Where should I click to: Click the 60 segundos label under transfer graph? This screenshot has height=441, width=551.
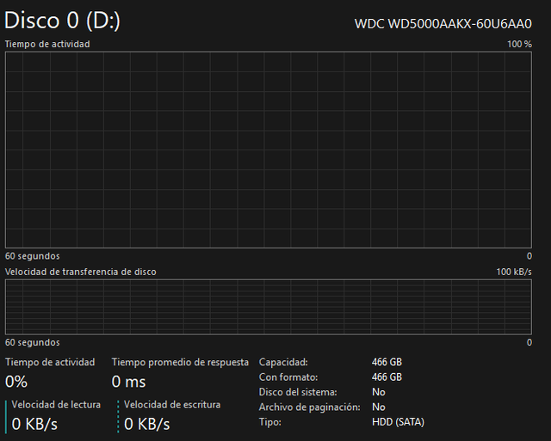(x=33, y=342)
